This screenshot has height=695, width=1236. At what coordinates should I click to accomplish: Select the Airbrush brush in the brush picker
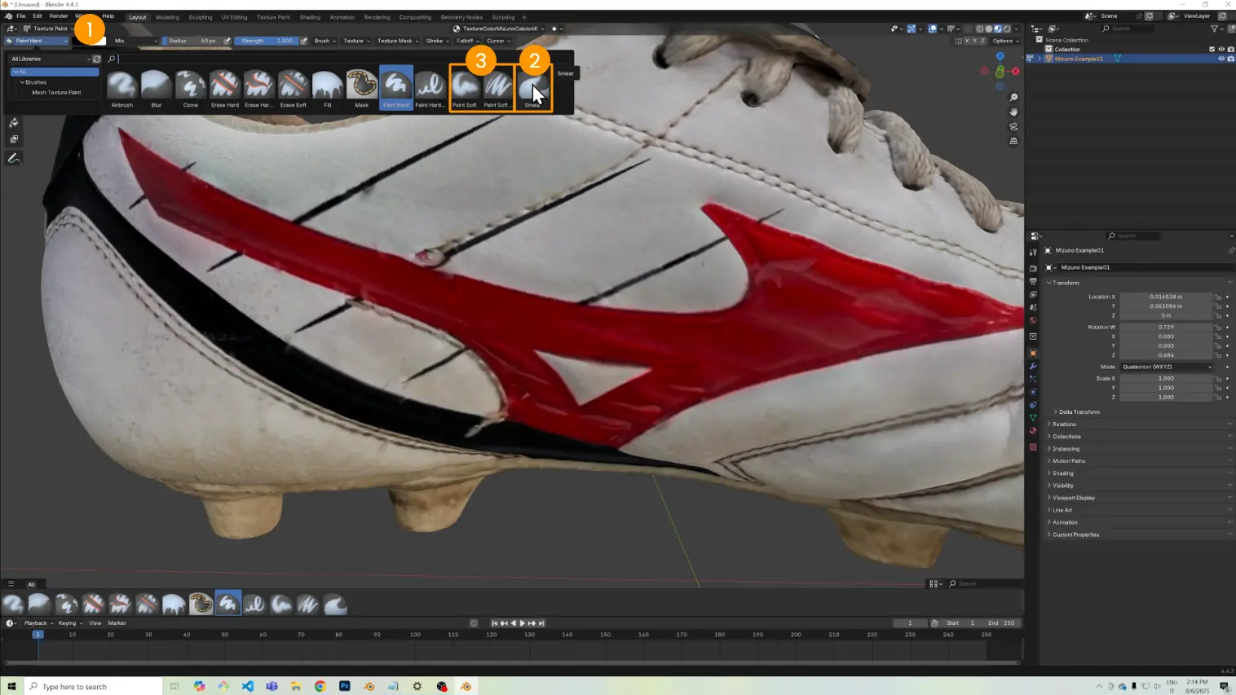click(x=121, y=86)
